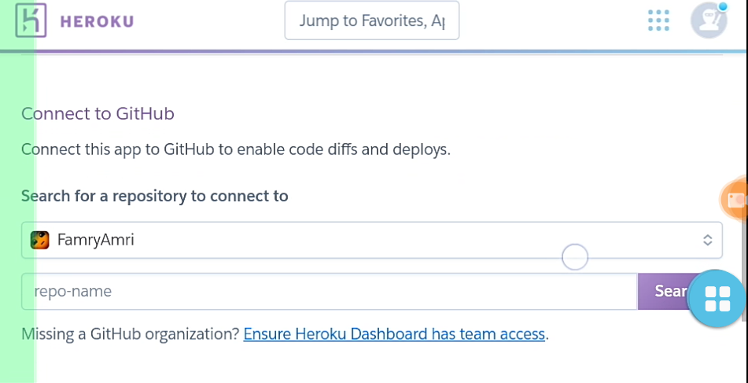Screen dimensions: 748x383
Task: Click the blue notification dot on the avatar
Action: click(x=722, y=7)
